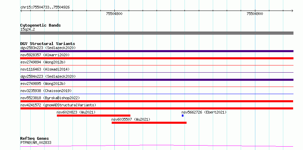The height and width of the screenshot is (150, 303).
Task: Select the nsv6020823 (Wu2021) label
Action: click(x=76, y=112)
